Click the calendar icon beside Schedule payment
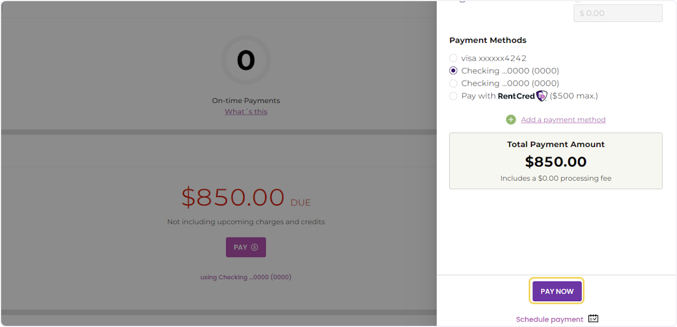This screenshot has height=327, width=677. point(593,318)
